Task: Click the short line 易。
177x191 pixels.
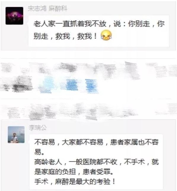Action: coord(39,152)
